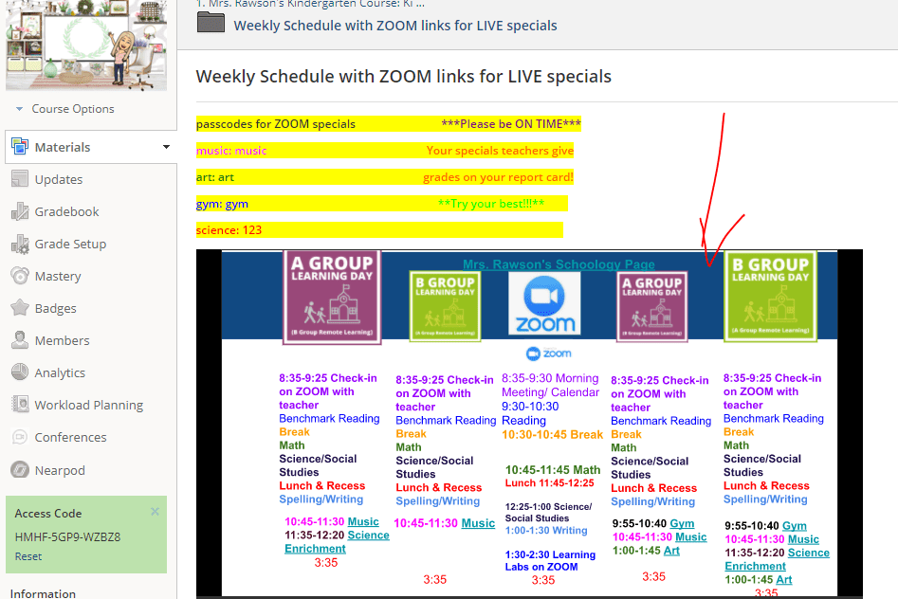Viewport: 898px width, 599px height.
Task: Open the Enrichment link in the leftmost schedule column
Action: click(315, 549)
